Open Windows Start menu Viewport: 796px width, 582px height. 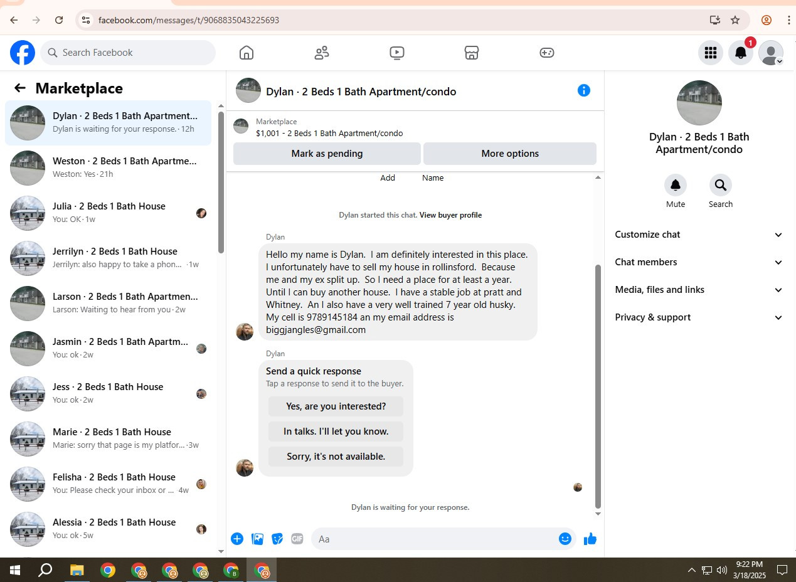(15, 570)
